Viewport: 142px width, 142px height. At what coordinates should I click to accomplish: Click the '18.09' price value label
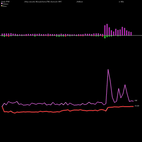(x=137, y=106)
